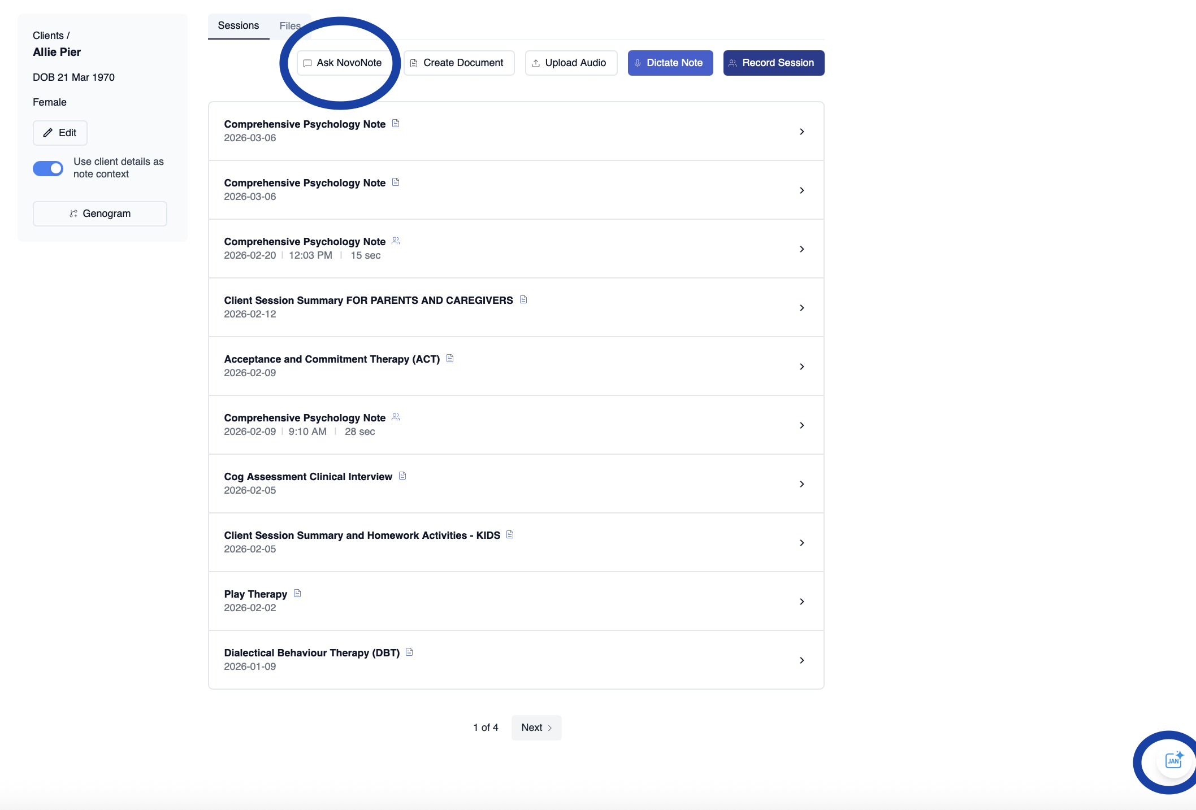Click document icon beside Play Therapy note
The image size is (1196, 810).
(x=297, y=593)
